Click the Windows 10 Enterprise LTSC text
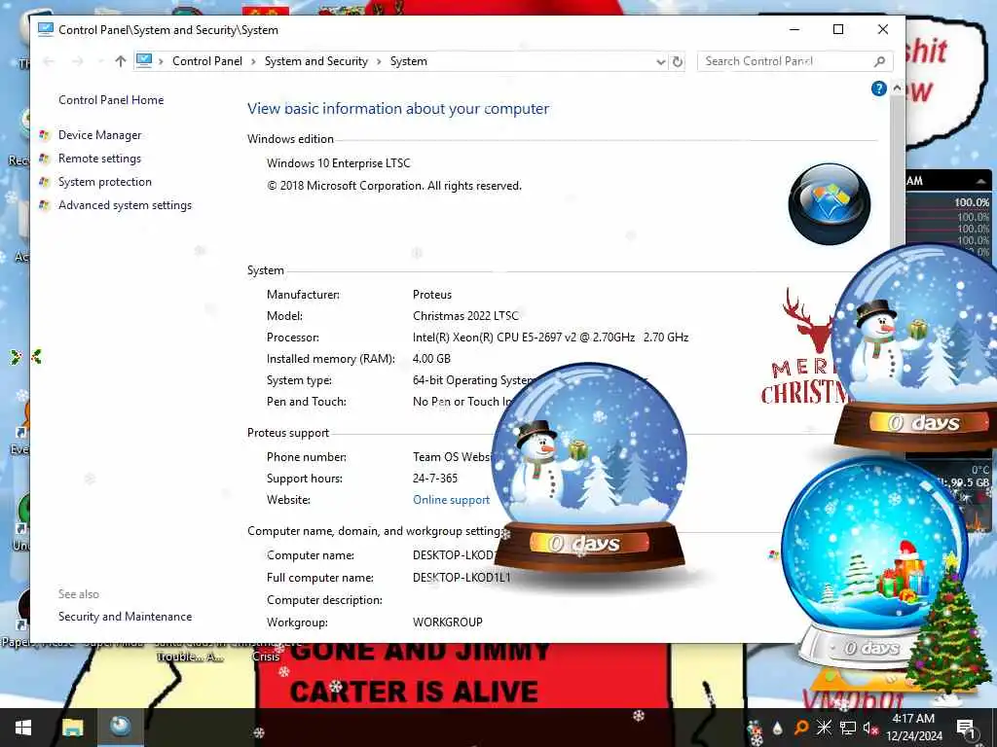 (338, 163)
